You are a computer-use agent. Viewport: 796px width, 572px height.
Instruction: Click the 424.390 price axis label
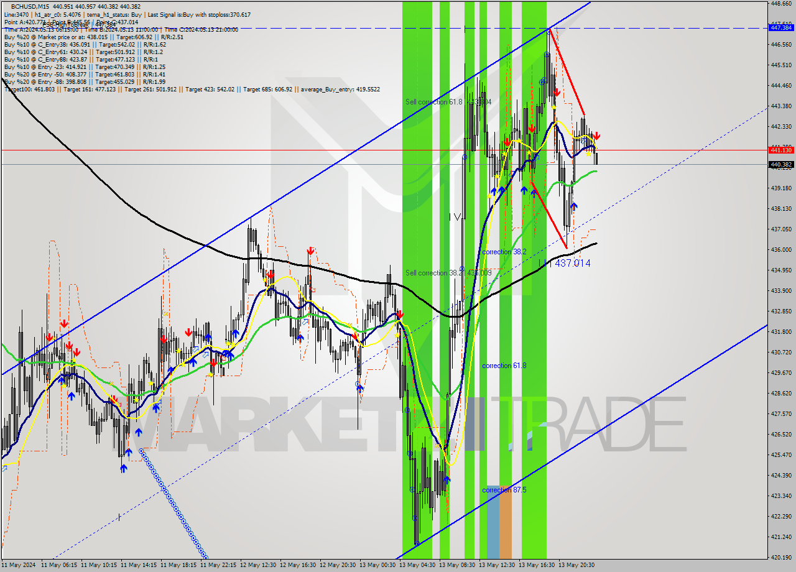[x=782, y=475]
